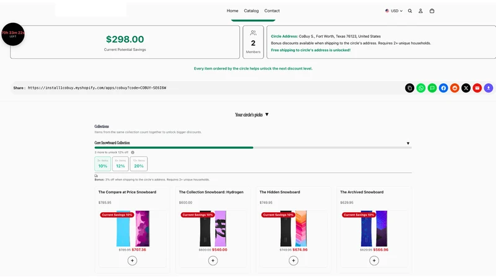Screen dimensions: 496x279
Task: Share the circle on Facebook
Action: [x=443, y=88]
